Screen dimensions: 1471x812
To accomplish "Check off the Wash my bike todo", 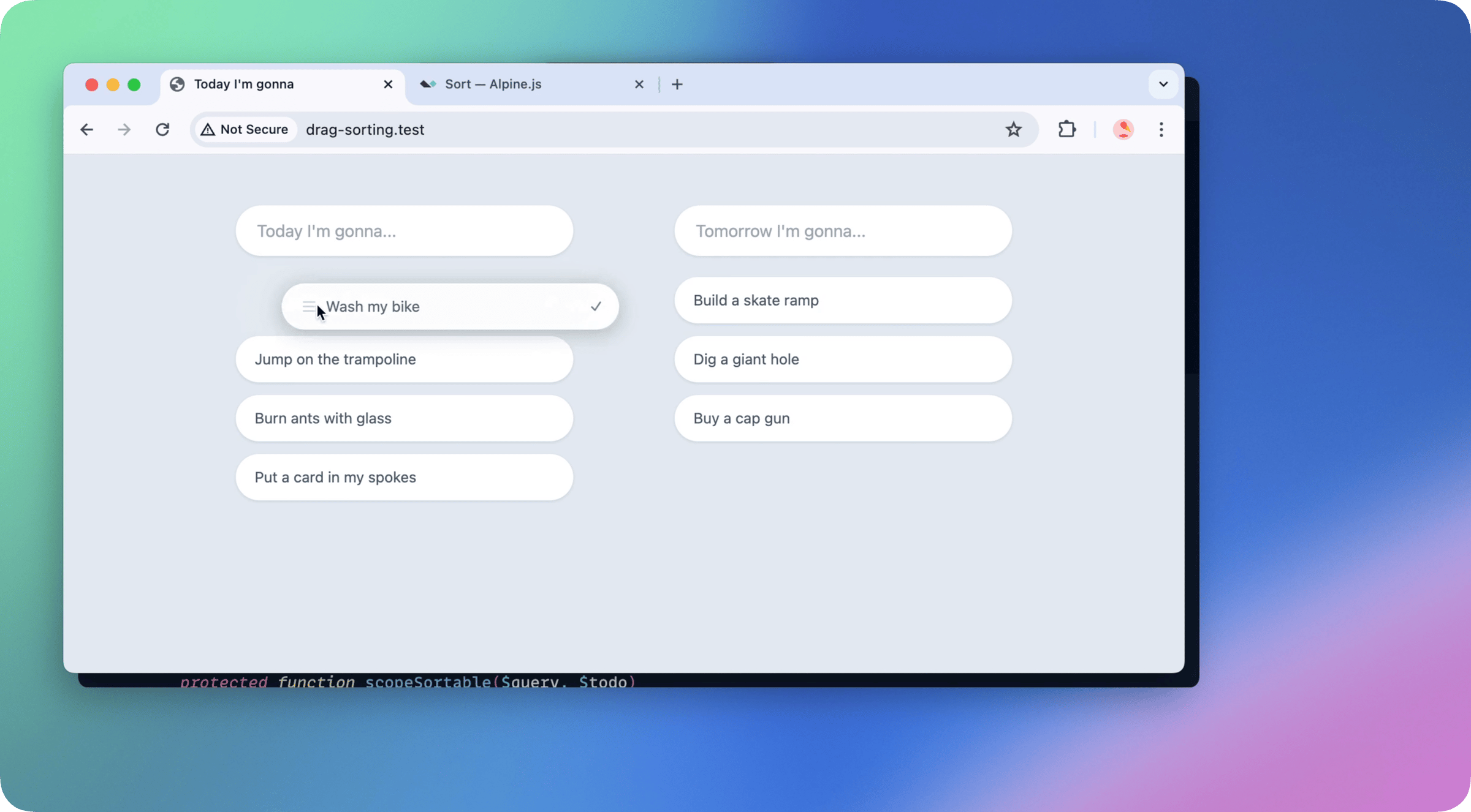I will click(596, 306).
